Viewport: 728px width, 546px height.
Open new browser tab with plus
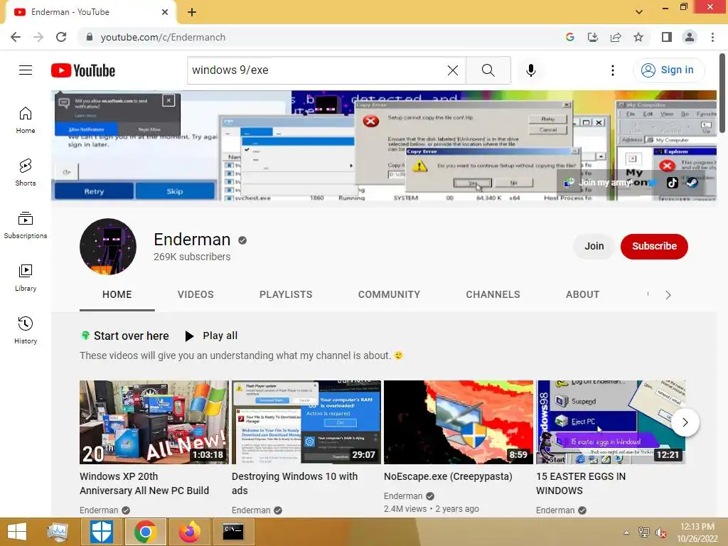tap(192, 12)
